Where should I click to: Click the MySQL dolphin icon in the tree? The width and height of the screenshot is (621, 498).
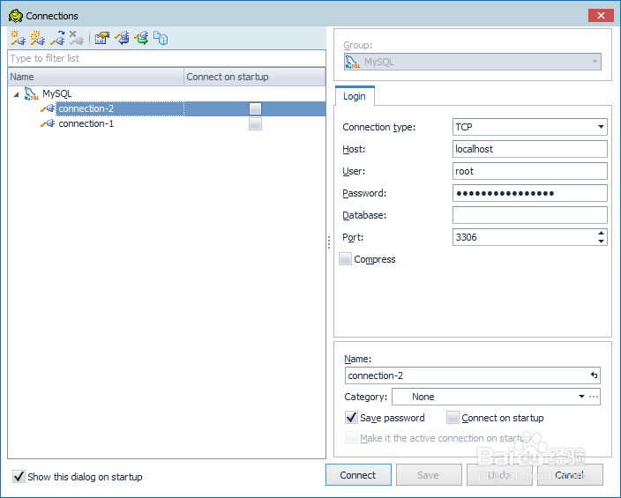[x=31, y=93]
